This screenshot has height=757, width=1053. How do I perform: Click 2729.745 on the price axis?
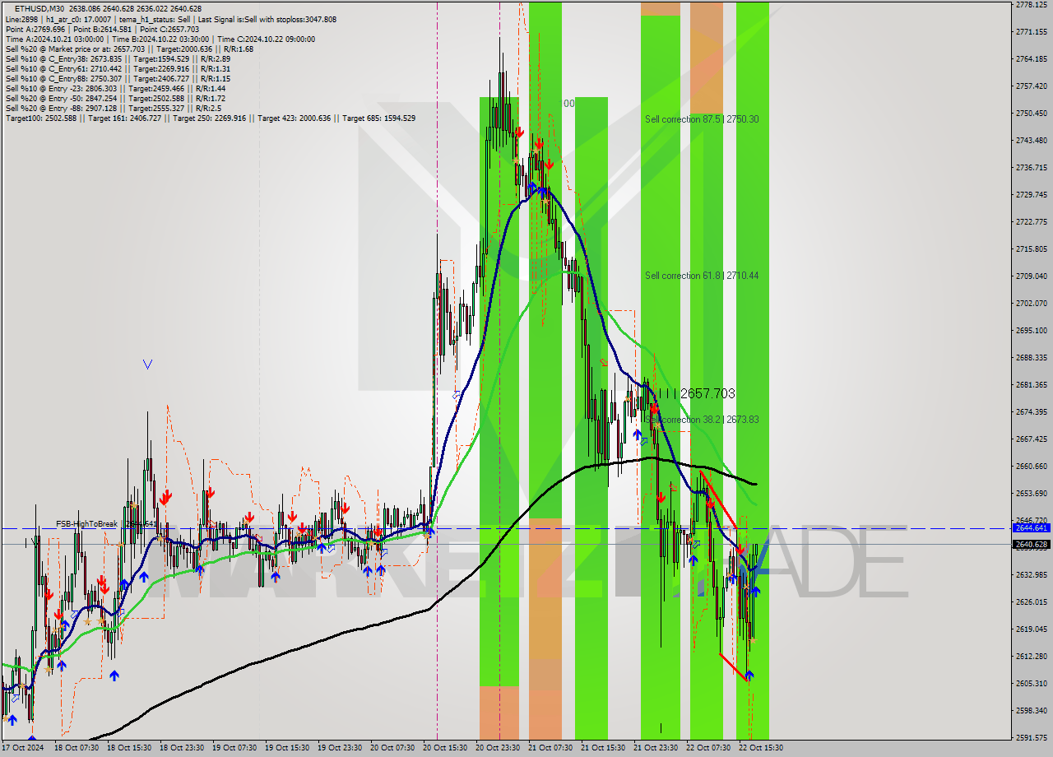(1032, 194)
